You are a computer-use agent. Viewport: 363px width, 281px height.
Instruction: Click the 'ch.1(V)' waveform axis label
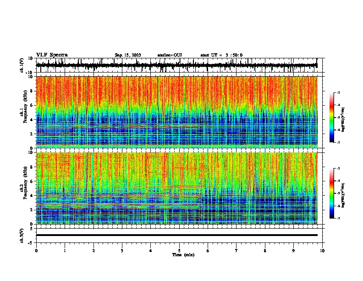[22, 65]
